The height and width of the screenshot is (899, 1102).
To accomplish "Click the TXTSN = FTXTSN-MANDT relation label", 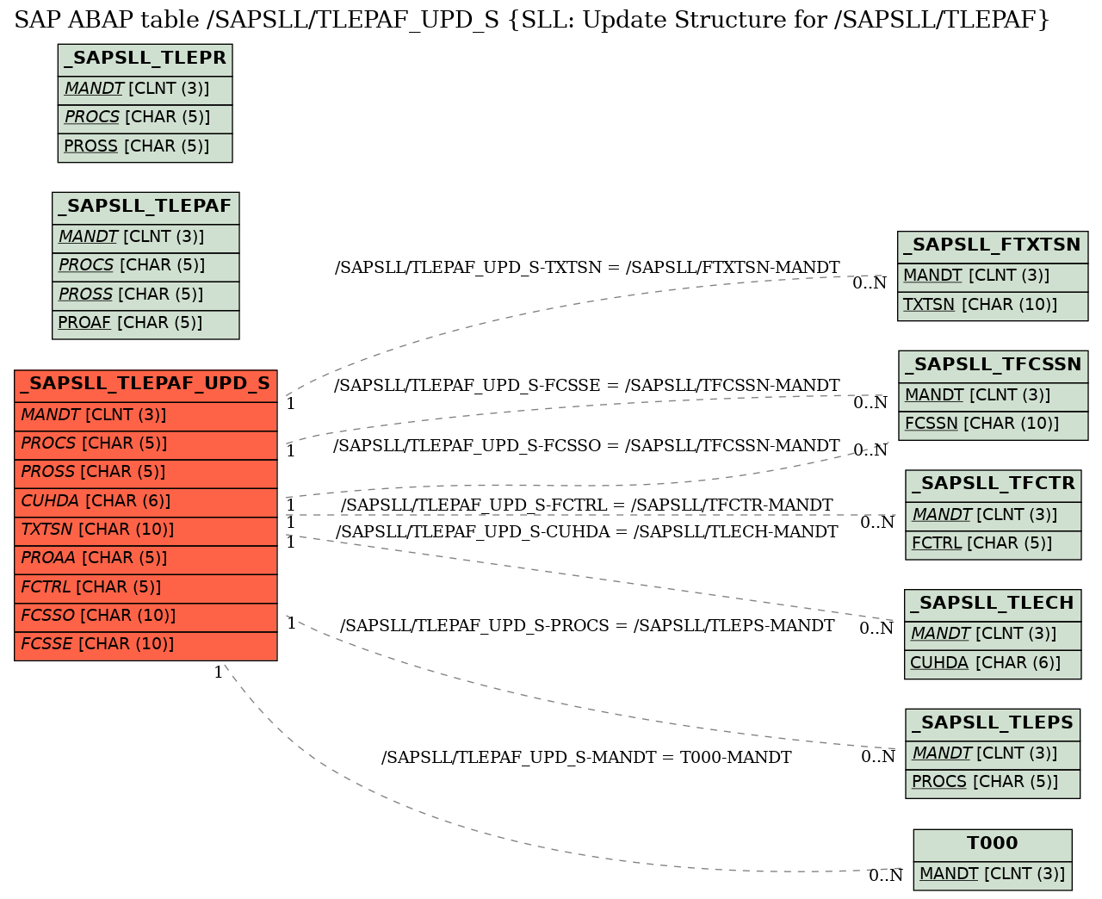I will coord(587,268).
